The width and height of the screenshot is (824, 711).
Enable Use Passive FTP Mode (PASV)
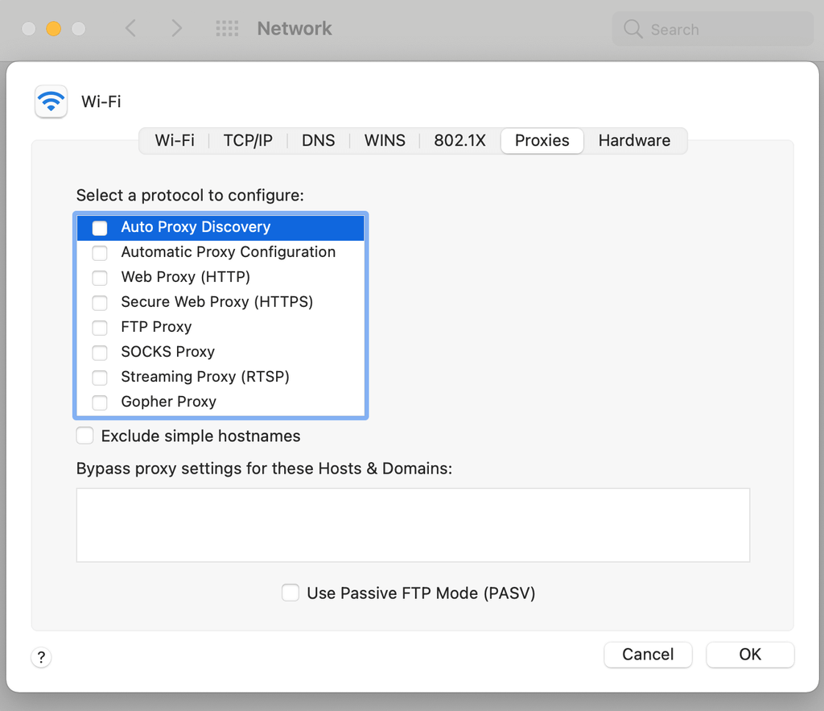point(290,593)
